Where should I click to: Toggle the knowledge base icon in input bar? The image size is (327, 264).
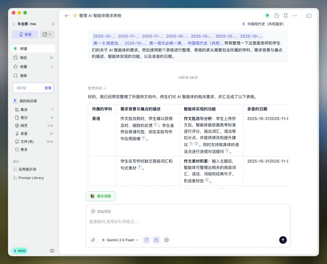coord(157,240)
